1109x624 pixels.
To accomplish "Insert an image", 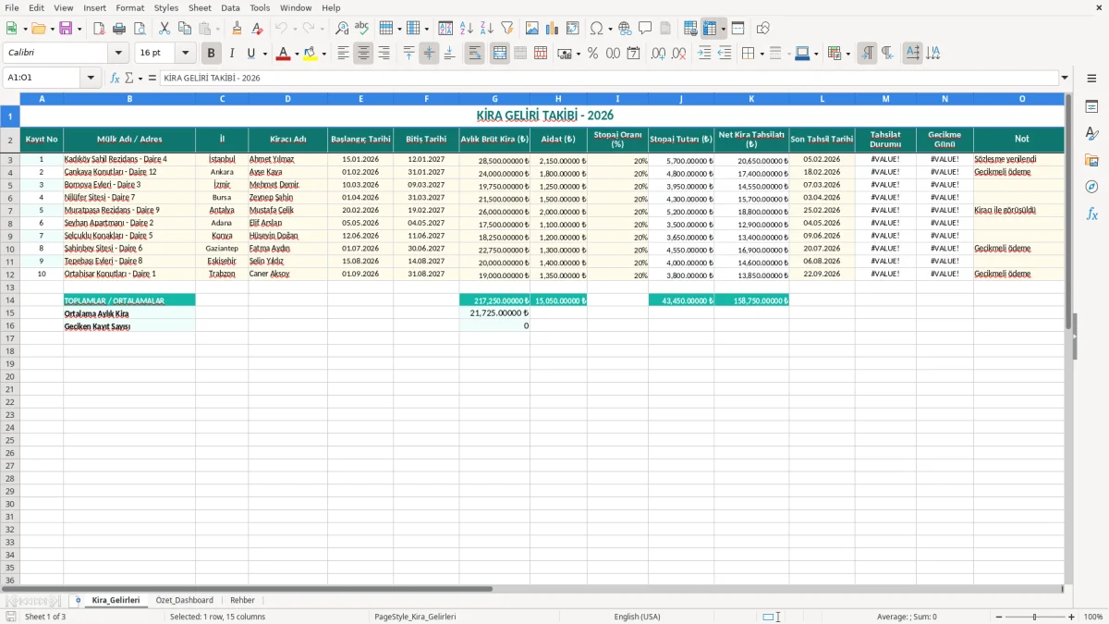I will click(532, 29).
